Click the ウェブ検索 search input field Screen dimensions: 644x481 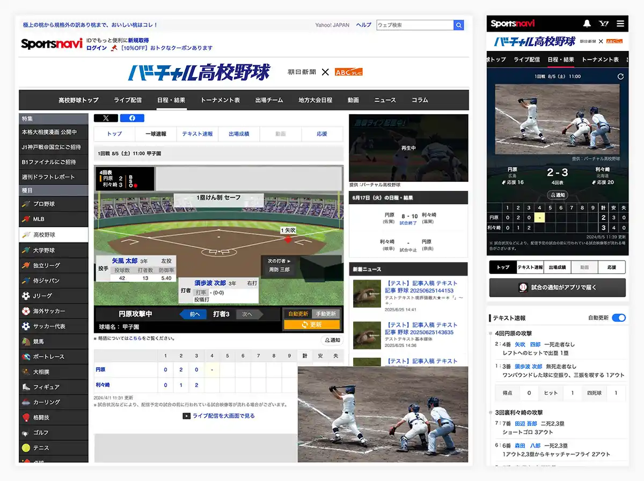(415, 25)
